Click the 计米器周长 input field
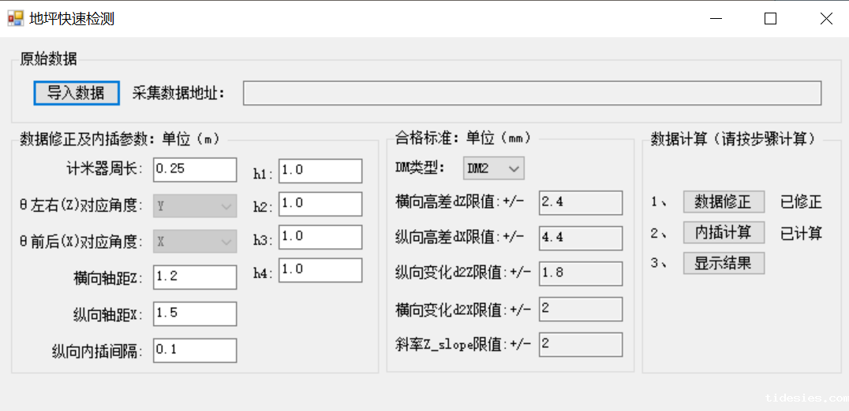This screenshot has width=849, height=411. [195, 169]
